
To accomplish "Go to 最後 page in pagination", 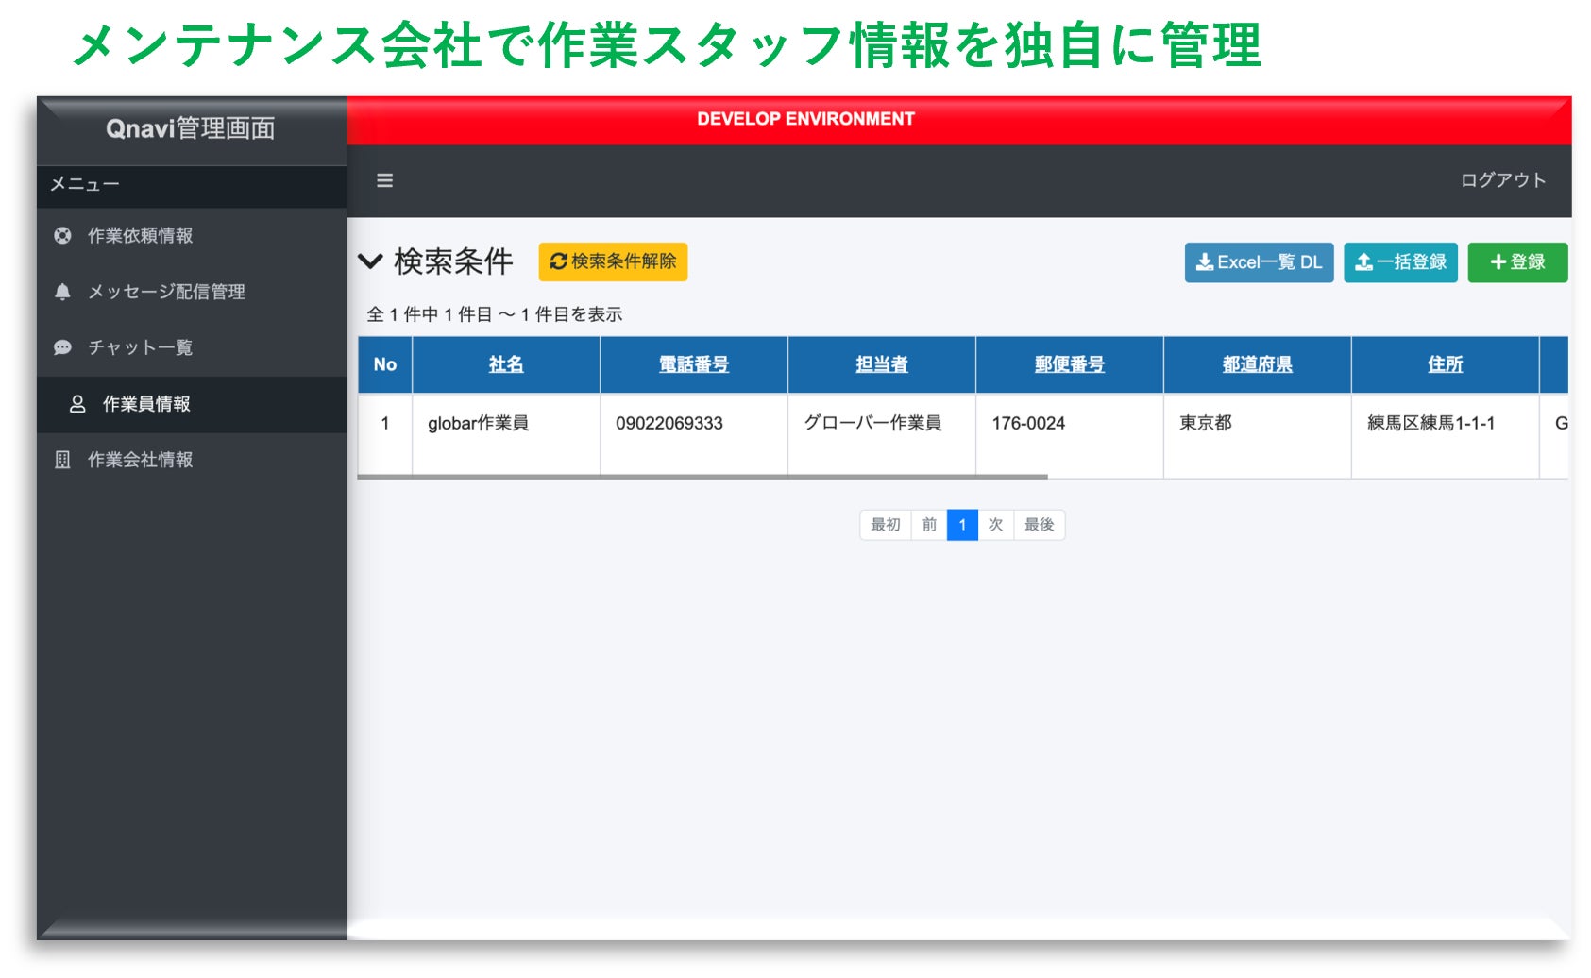I will (1040, 525).
